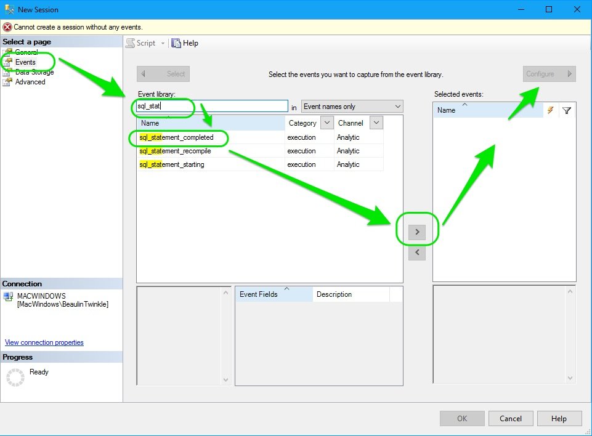Viewport: 592px width, 436px height.
Task: Open the Channel column filter dropdown
Action: pos(375,123)
